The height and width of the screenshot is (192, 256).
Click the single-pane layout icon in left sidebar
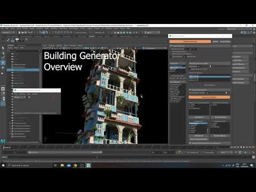3,89
